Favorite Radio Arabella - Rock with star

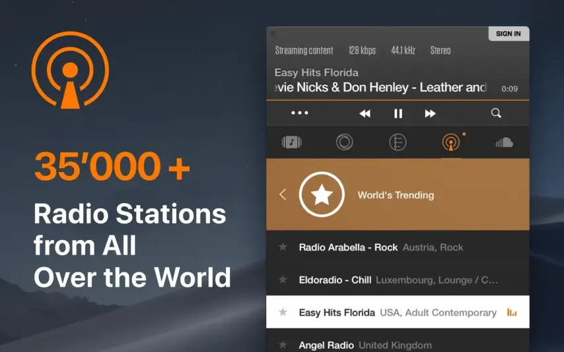coord(283,247)
